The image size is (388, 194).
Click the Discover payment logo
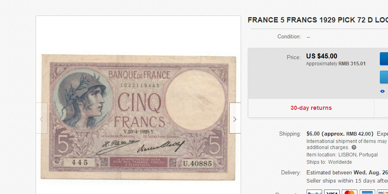click(383, 192)
